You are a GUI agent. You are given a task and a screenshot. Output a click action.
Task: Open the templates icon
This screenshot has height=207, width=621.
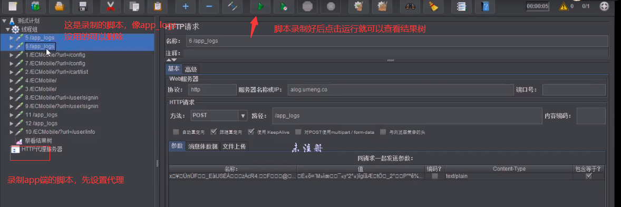point(36,6)
